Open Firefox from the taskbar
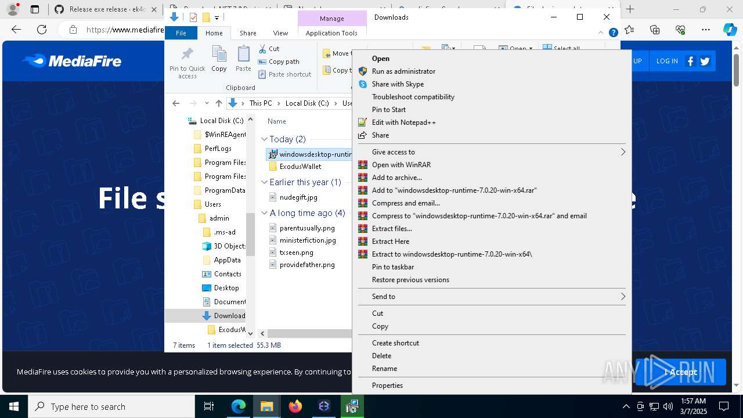 295,406
